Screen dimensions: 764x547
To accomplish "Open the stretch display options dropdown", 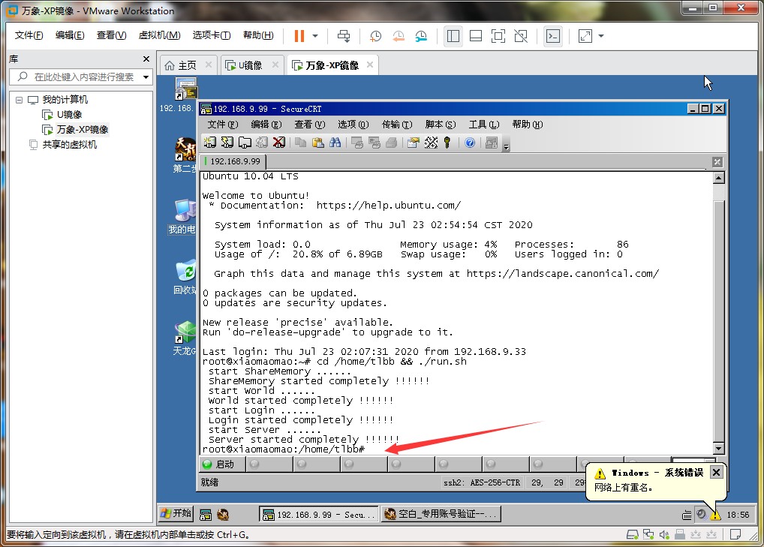I will click(601, 36).
